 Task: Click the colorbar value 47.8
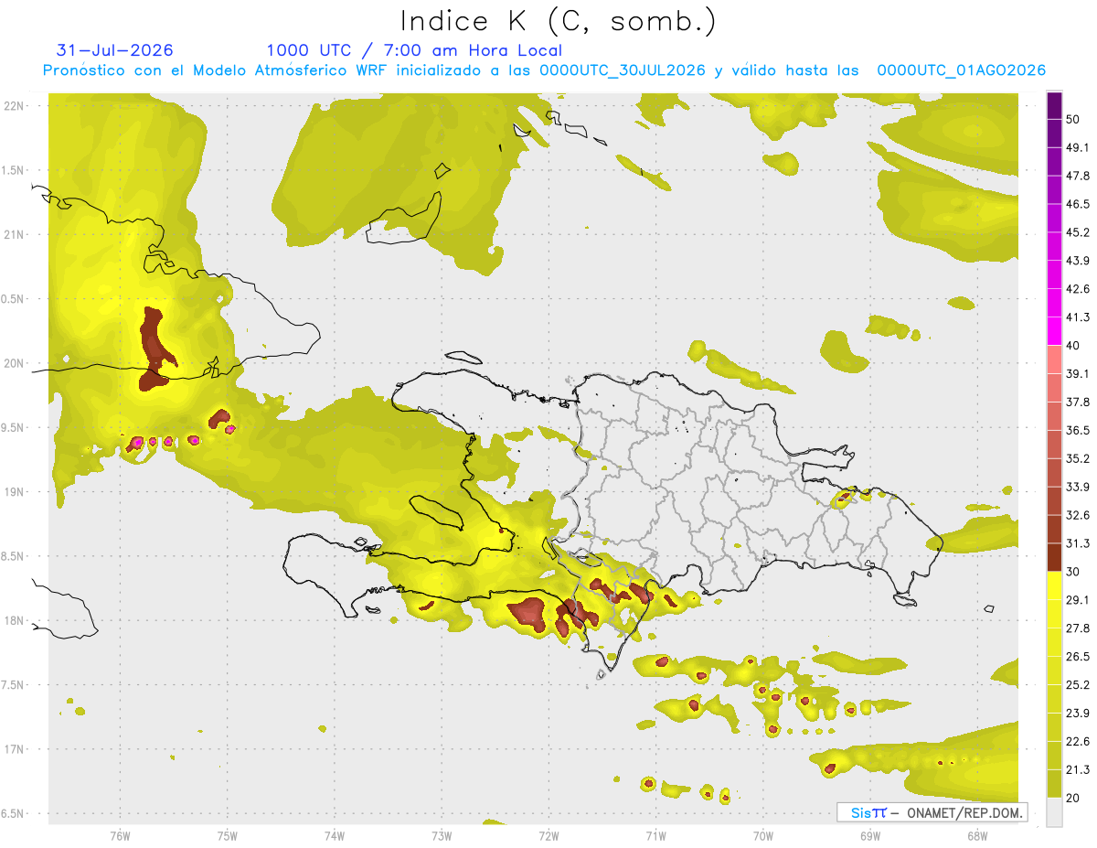pyautogui.click(x=1078, y=176)
